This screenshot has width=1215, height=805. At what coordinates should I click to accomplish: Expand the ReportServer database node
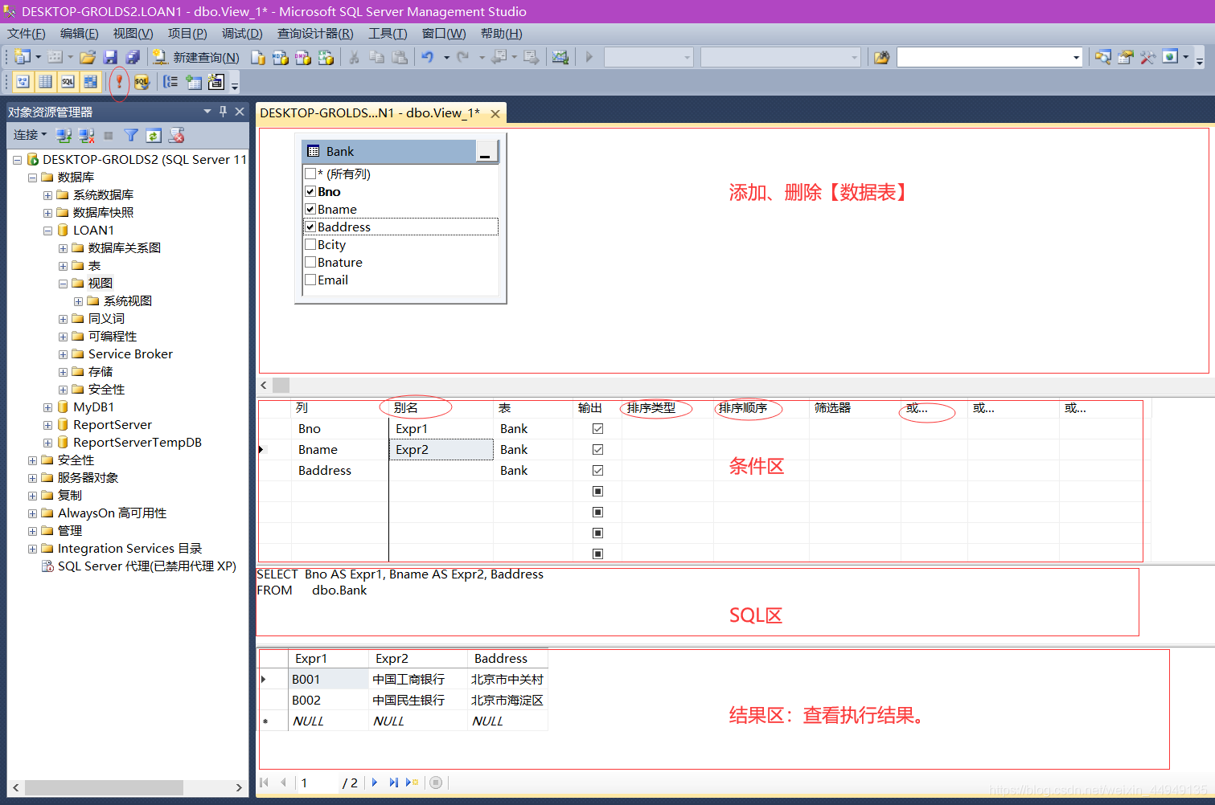(47, 425)
